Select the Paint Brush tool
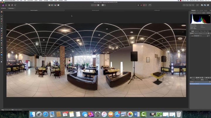The height and width of the screenshot is (118, 211). tap(2, 33)
